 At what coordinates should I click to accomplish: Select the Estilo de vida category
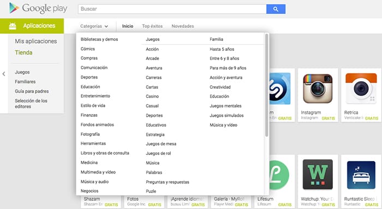pos(93,105)
